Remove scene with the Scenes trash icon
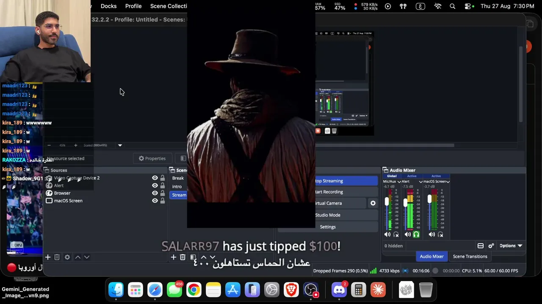Image resolution: width=542 pixels, height=304 pixels. coord(183,257)
